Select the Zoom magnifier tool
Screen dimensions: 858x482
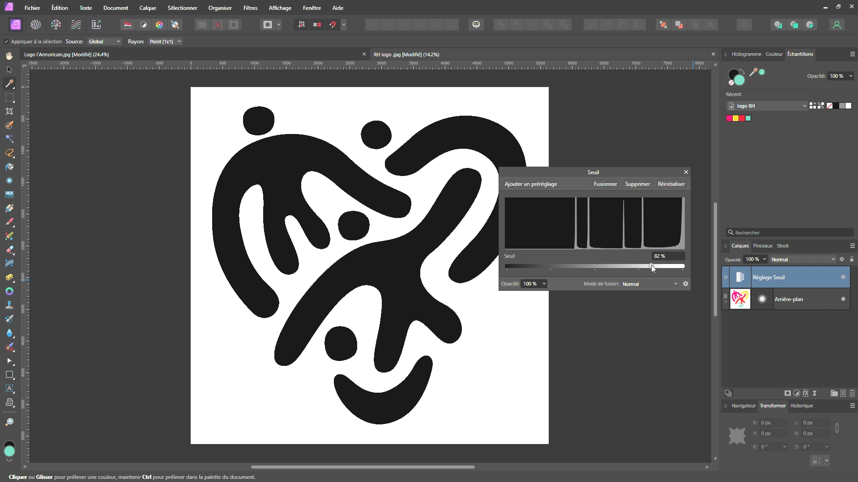(x=9, y=422)
